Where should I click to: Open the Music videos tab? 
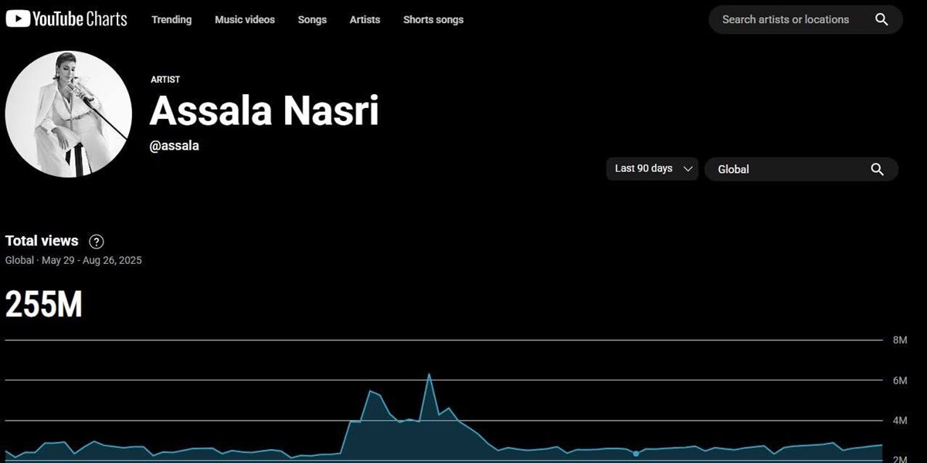click(x=245, y=19)
